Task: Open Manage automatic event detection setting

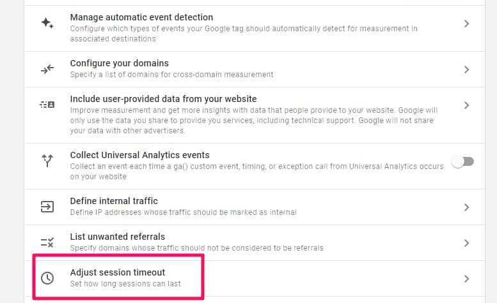Action: [141, 17]
